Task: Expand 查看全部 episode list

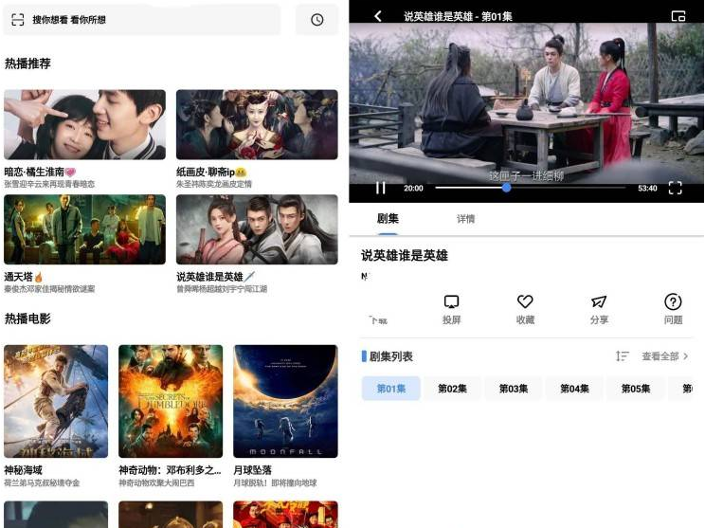Action: pos(664,356)
